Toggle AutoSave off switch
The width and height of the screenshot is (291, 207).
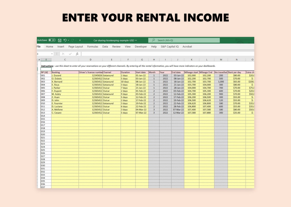[x=52, y=40]
